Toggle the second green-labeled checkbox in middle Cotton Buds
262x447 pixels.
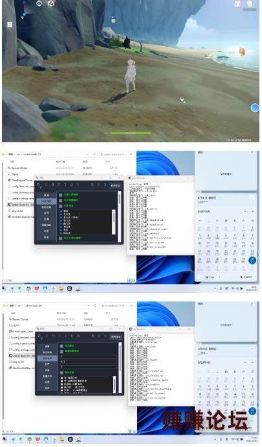click(60, 200)
